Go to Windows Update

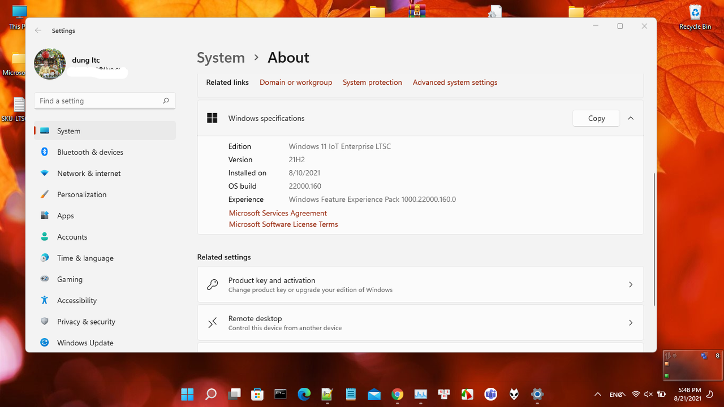[x=105, y=343]
